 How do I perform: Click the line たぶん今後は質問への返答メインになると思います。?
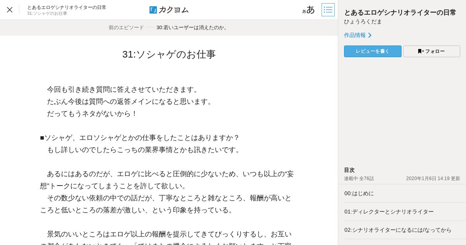tap(131, 101)
